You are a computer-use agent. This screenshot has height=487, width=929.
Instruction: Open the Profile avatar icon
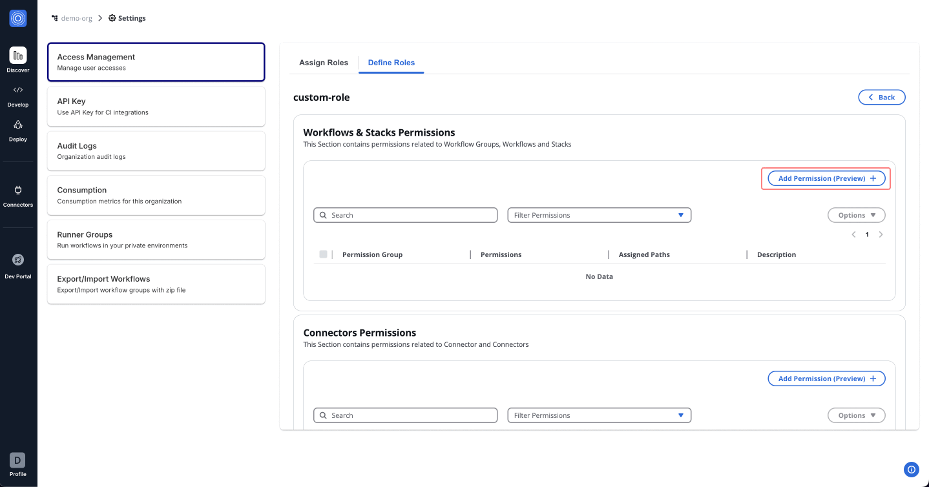pyautogui.click(x=17, y=461)
